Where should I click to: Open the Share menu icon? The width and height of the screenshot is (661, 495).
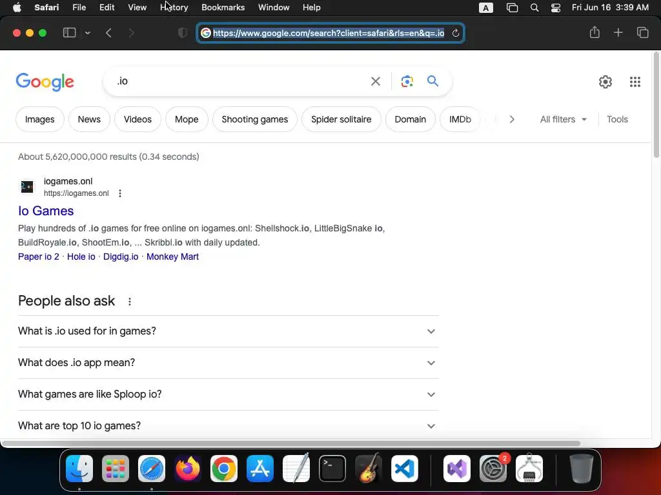click(595, 32)
